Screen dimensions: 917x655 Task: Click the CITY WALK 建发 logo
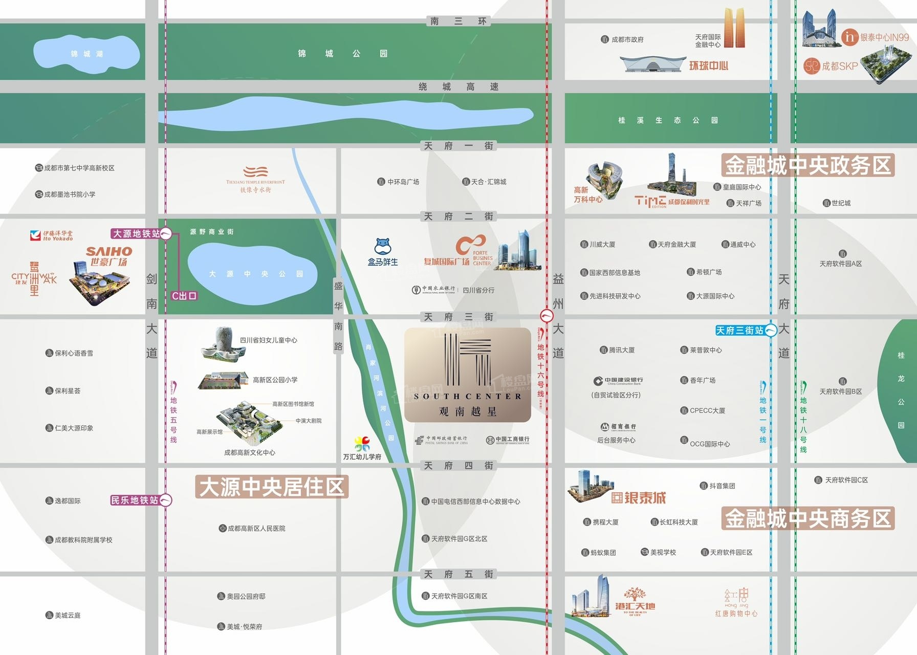point(34,279)
